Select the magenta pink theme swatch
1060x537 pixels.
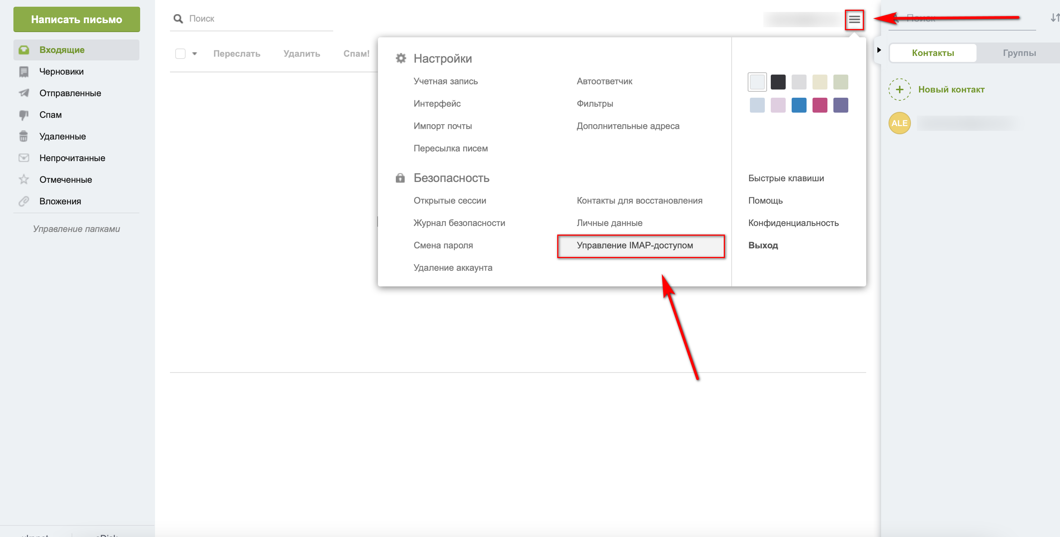point(819,105)
